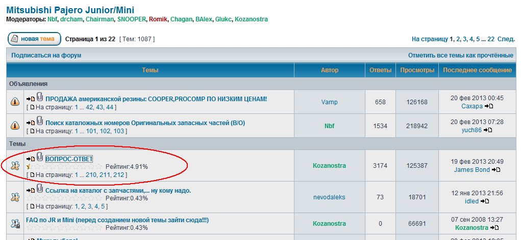Sort by Темы column header
This screenshot has height=240, width=521.
coord(150,70)
